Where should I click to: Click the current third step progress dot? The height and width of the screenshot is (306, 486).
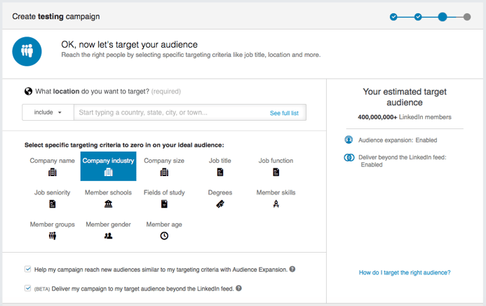click(443, 17)
